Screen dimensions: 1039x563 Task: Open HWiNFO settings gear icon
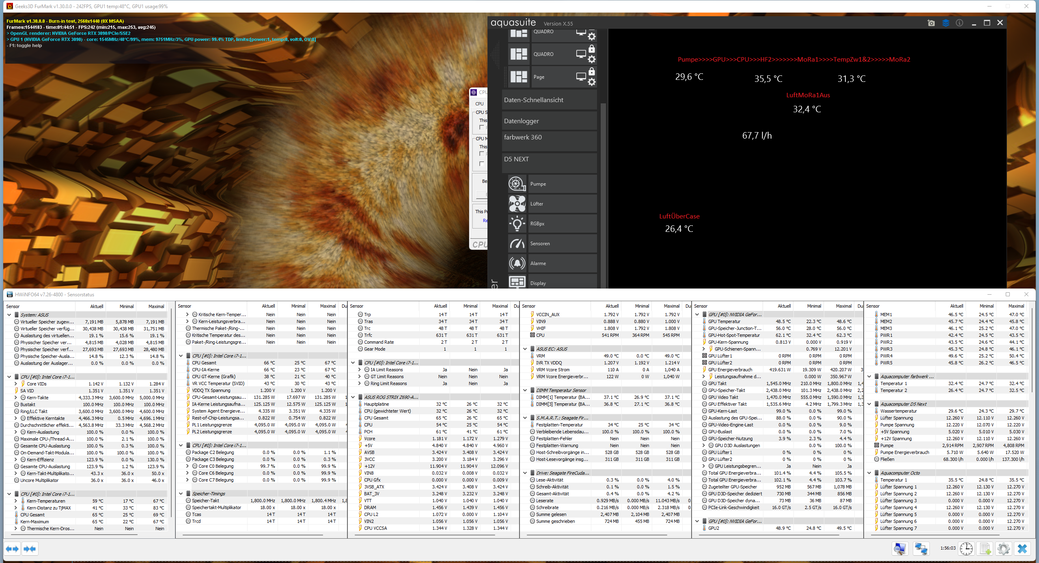click(1003, 549)
